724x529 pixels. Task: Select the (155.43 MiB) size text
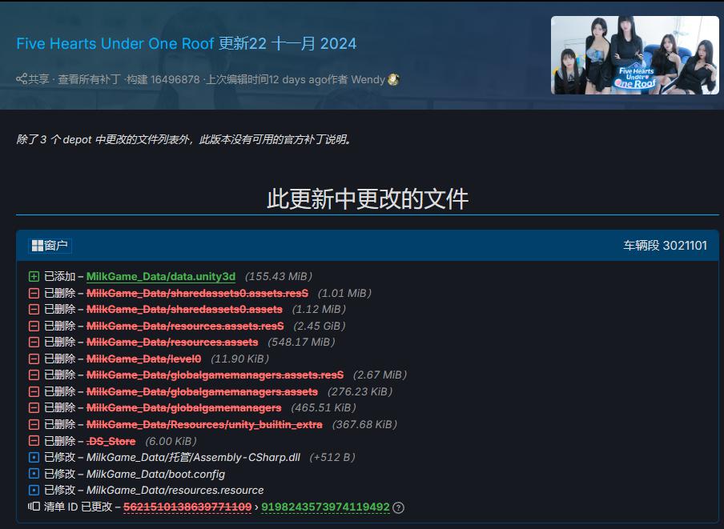tap(279, 276)
